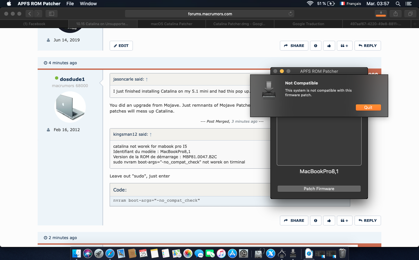Viewport: 419px width, 260px height.
Task: Click multi-quote plus icon on dosdude1's post
Action: coord(344,221)
